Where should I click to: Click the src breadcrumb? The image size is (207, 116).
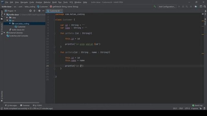point(15,6)
